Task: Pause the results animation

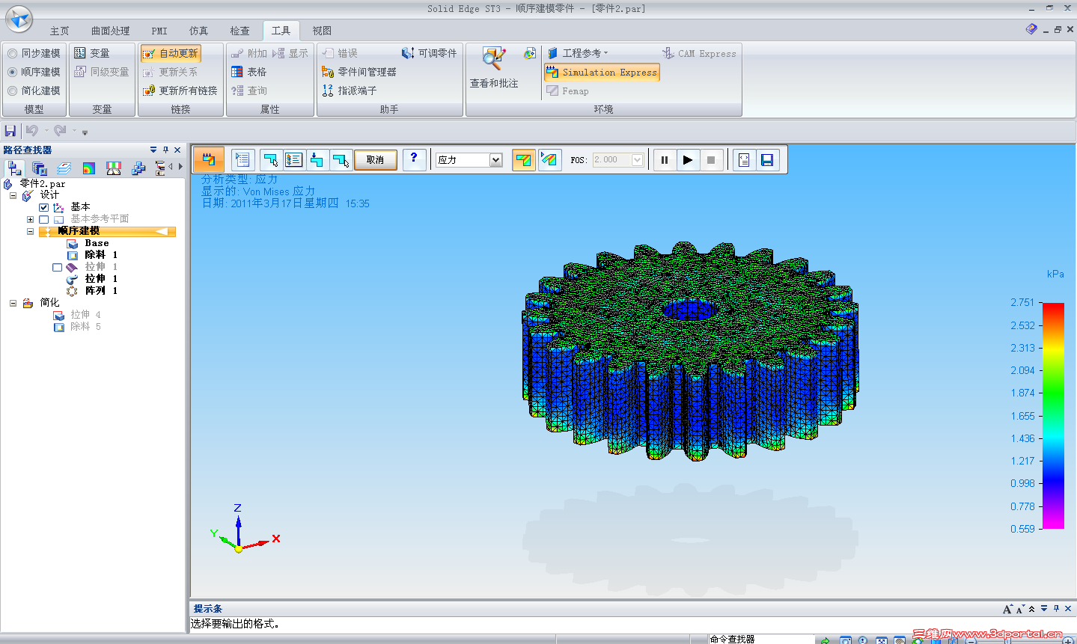Action: (x=664, y=159)
